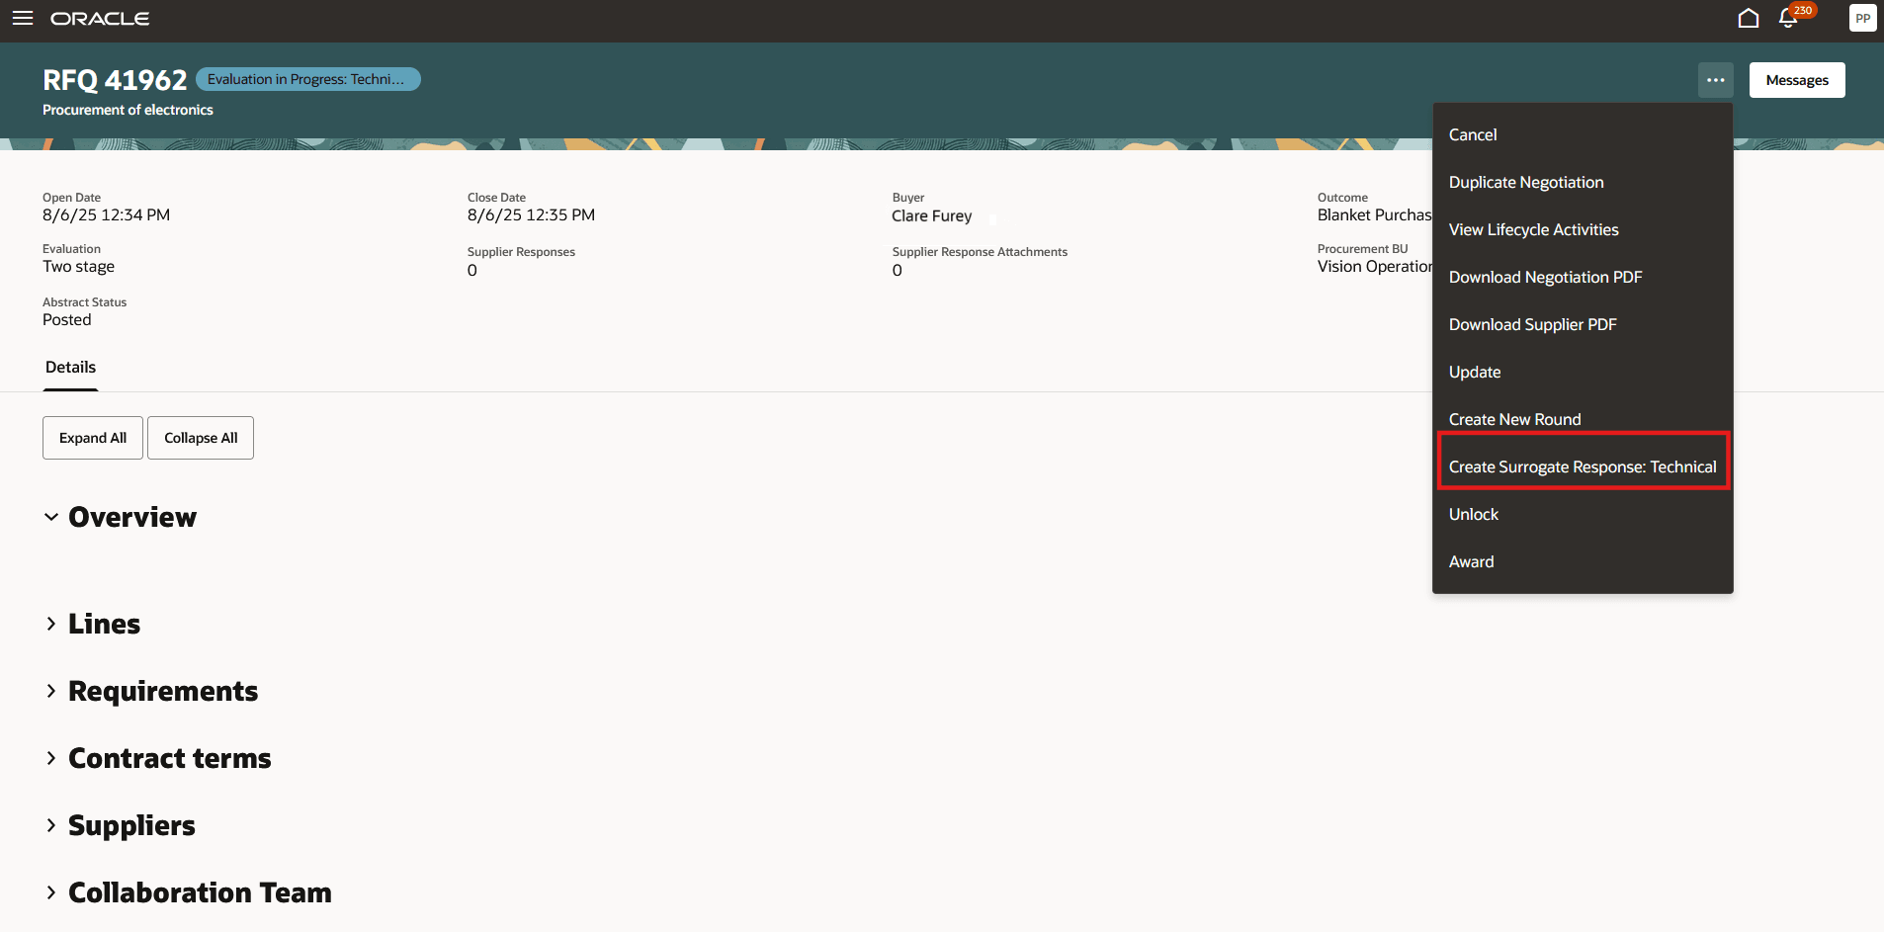The image size is (1884, 932).
Task: Click the Oracle logo
Action: point(100,19)
